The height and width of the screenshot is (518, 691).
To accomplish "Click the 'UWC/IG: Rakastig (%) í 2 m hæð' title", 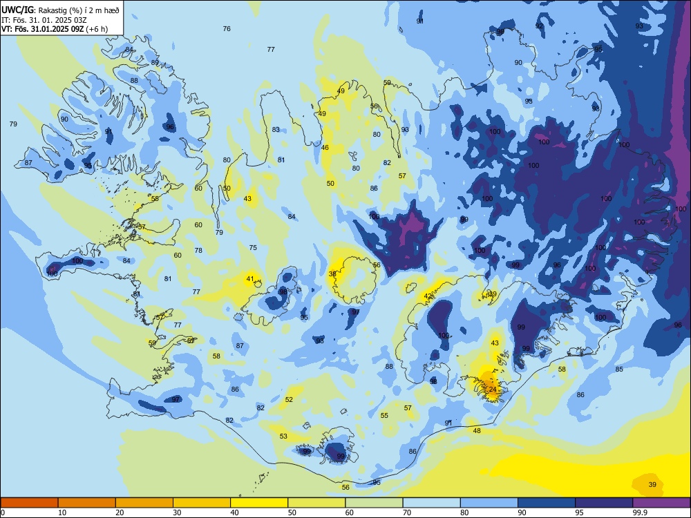I will [x=61, y=9].
